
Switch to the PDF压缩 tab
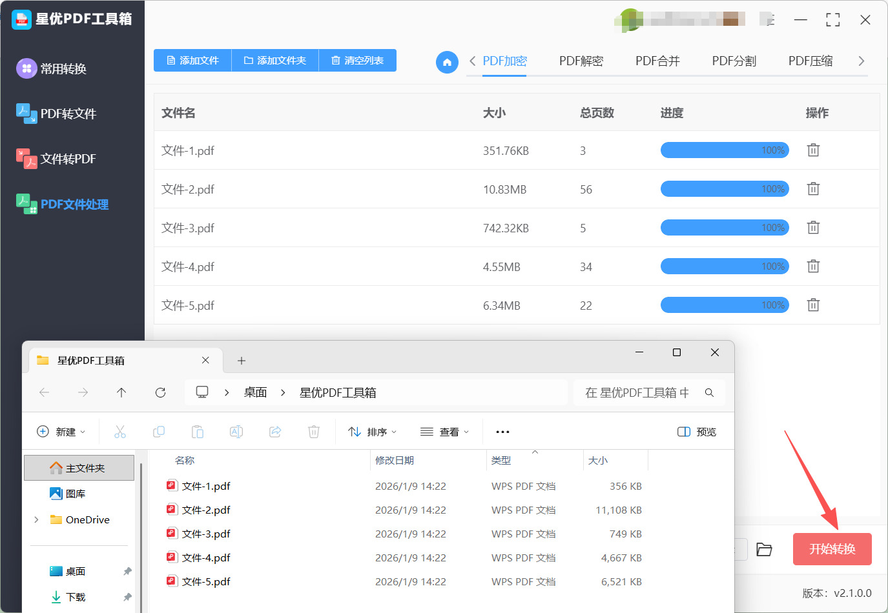pos(810,61)
